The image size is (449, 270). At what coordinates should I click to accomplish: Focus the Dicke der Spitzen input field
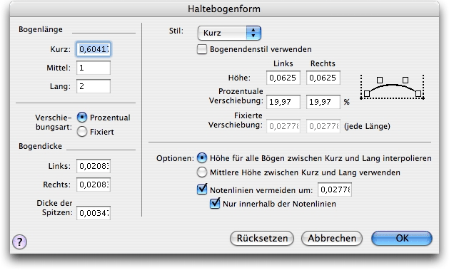(x=94, y=213)
